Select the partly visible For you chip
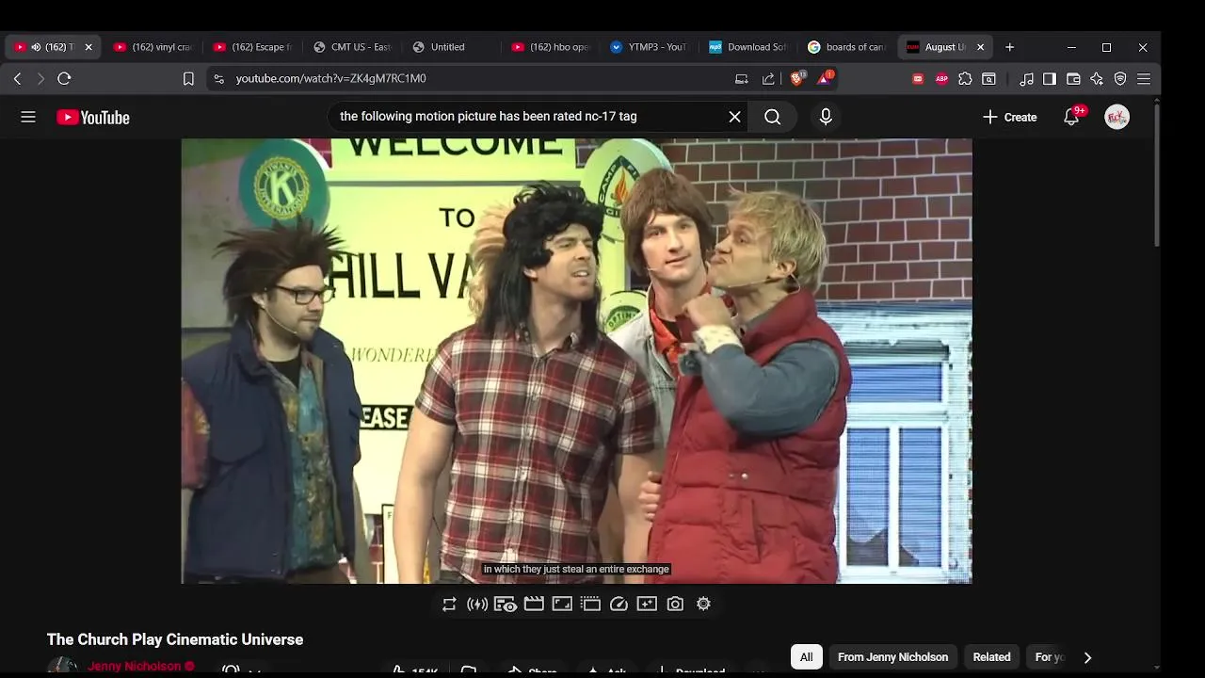This screenshot has width=1205, height=678. (1049, 657)
